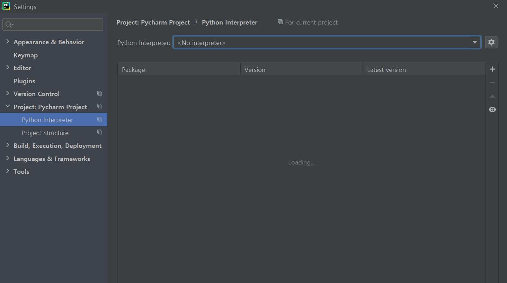
Task: Click the upgrade package up-arrow icon
Action: coord(492,96)
